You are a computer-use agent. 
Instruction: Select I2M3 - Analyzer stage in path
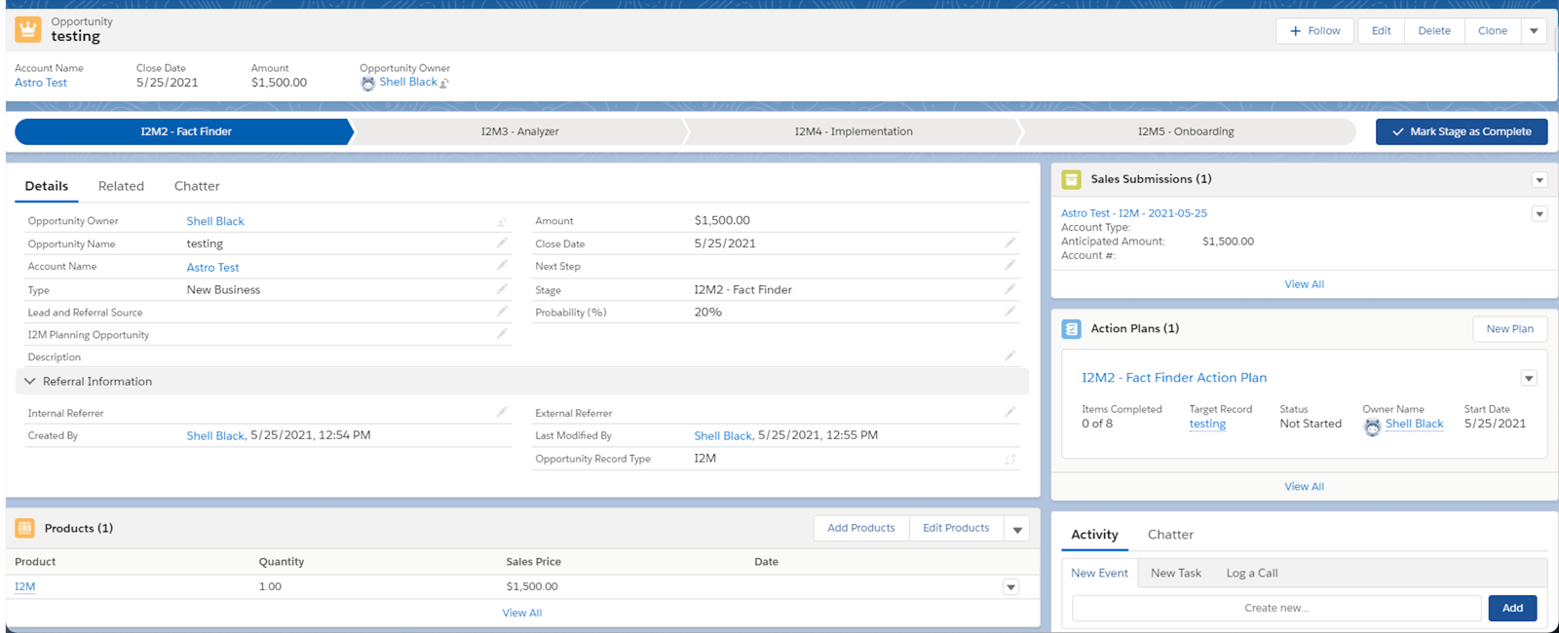coord(519,131)
